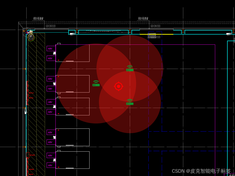Viewport: 235px width, 176px height.
Task: Click the topmost AGV label box
Action: click(51, 49)
